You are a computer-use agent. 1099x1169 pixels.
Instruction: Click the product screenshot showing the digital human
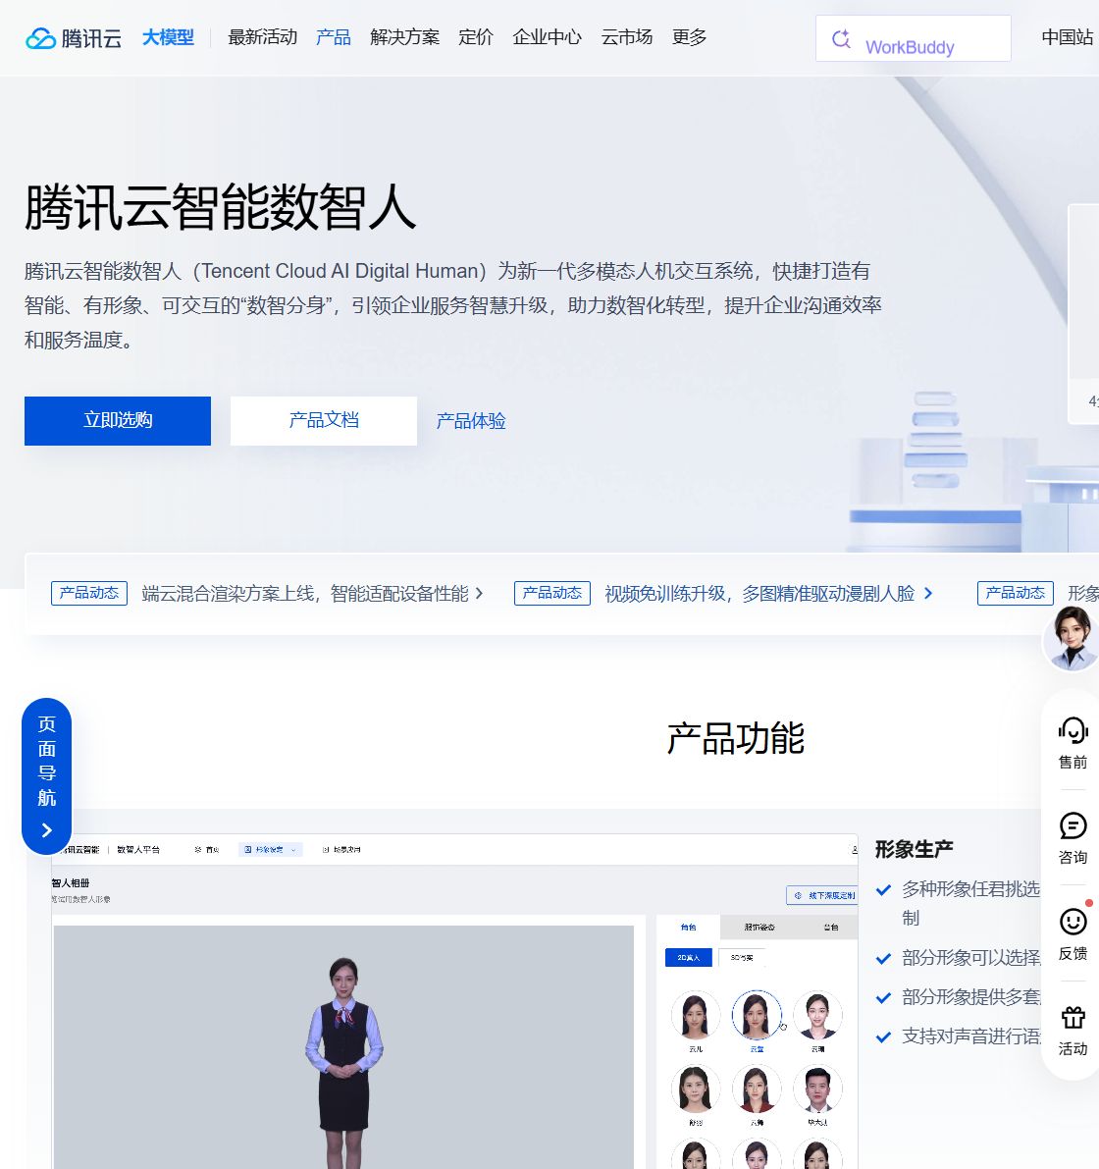coord(454,1001)
